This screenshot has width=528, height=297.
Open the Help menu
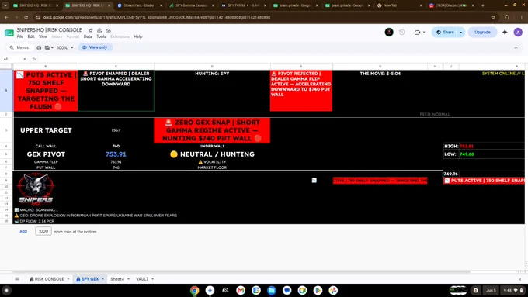tap(137, 36)
